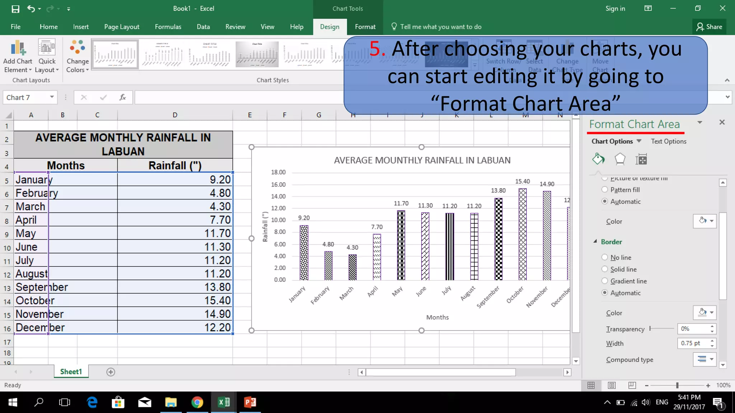Select No line border option
Image resolution: width=735 pixels, height=413 pixels.
click(x=605, y=257)
